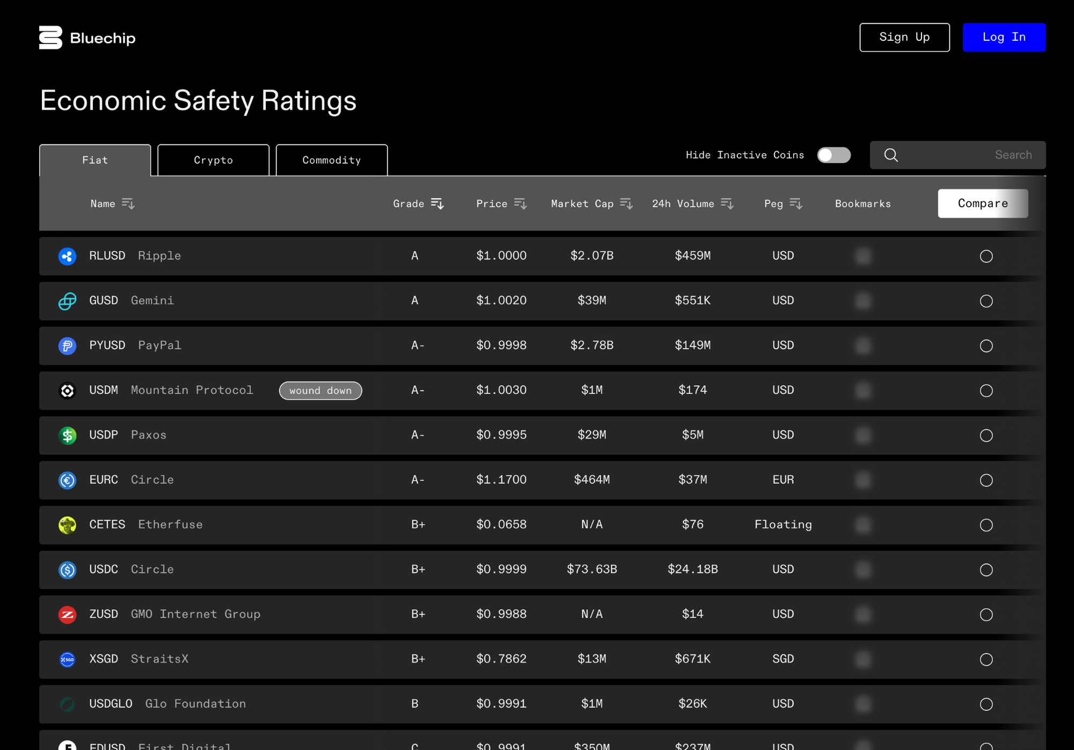Image resolution: width=1074 pixels, height=750 pixels.
Task: Click the USDC Circle coin icon
Action: tap(67, 569)
